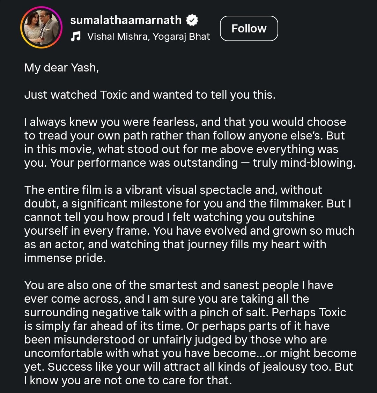This screenshot has width=377, height=393.
Task: Click the last line 'I know you are not one'
Action: pos(128,380)
